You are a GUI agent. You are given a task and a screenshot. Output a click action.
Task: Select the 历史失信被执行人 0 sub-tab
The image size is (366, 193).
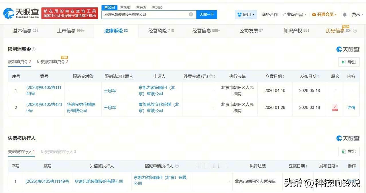click(x=58, y=152)
